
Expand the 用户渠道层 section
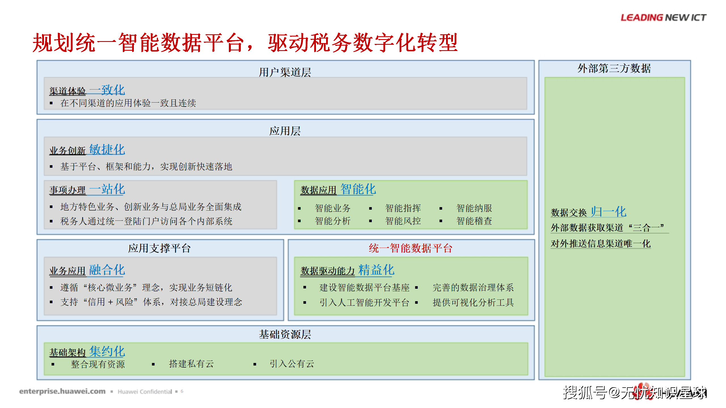tap(284, 71)
